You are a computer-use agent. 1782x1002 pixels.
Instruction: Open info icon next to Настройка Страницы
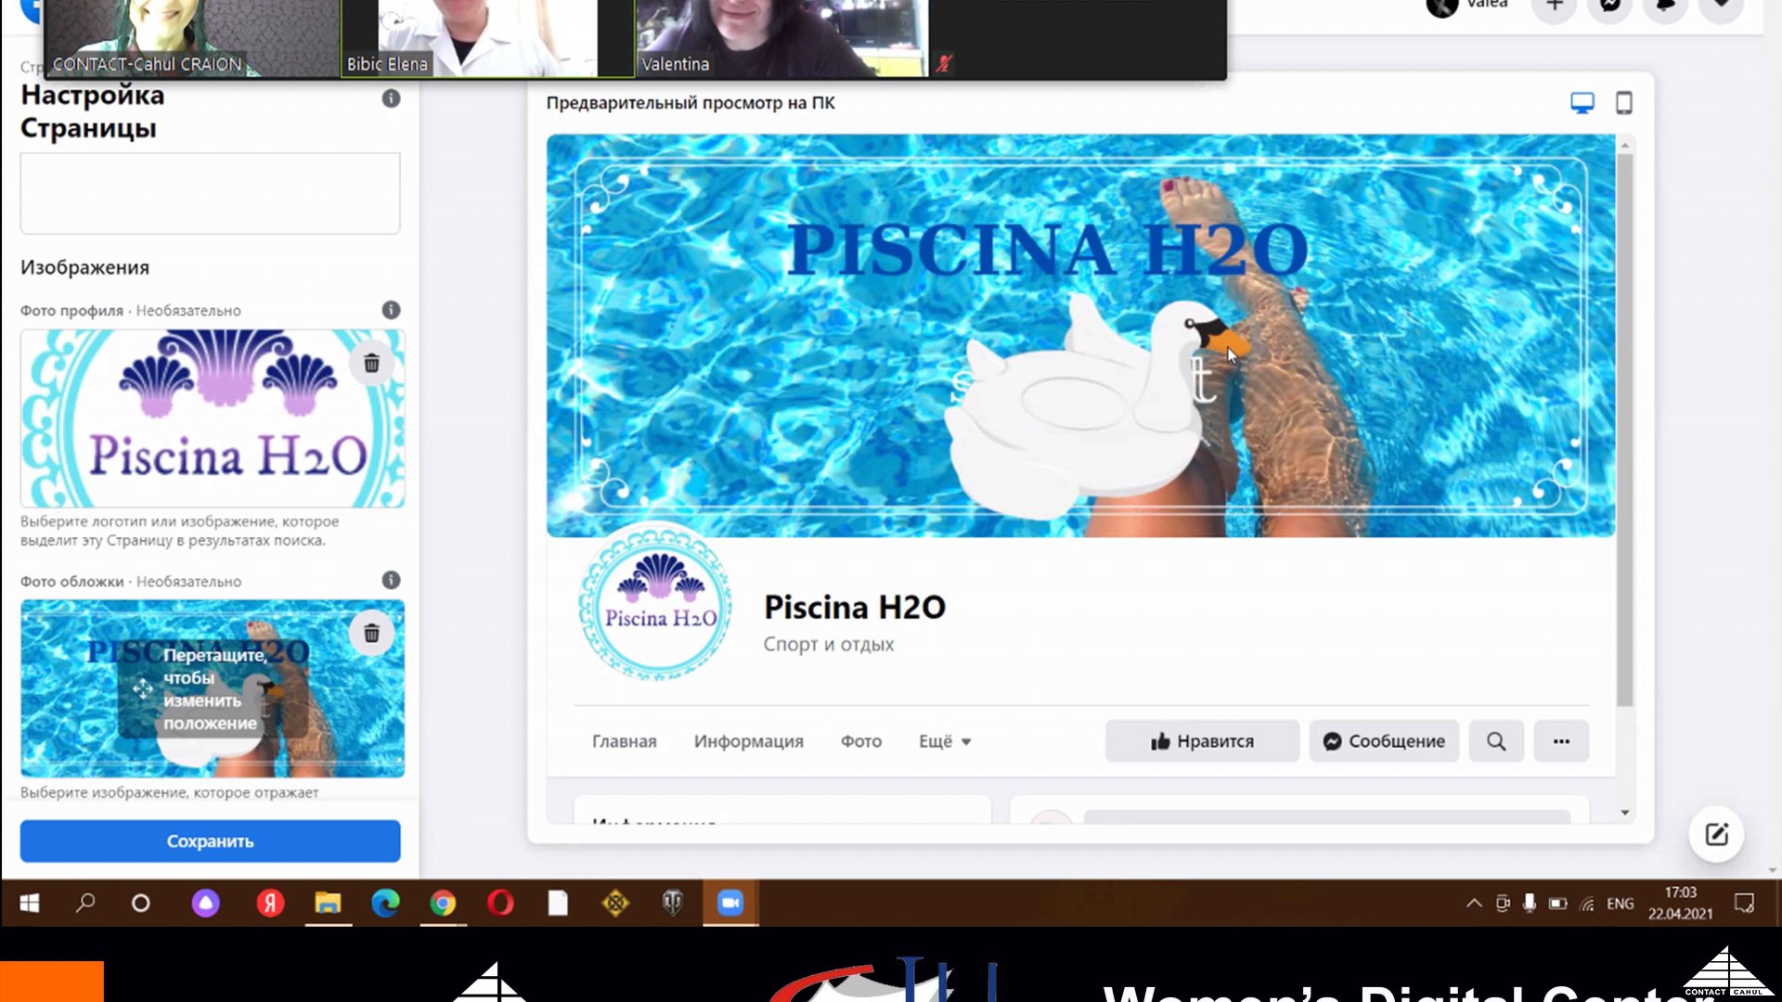coord(391,98)
